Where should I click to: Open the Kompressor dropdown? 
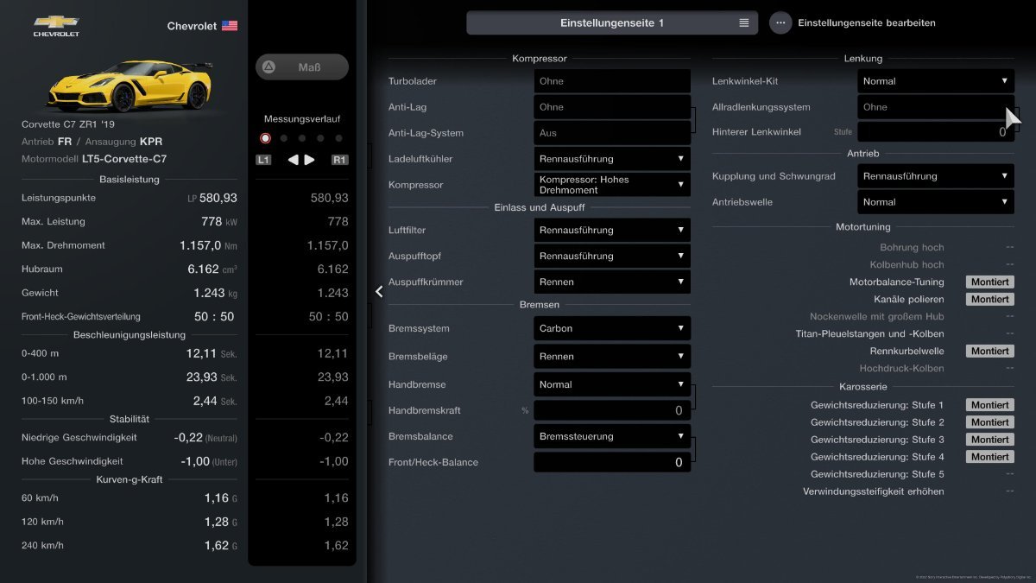pos(612,185)
